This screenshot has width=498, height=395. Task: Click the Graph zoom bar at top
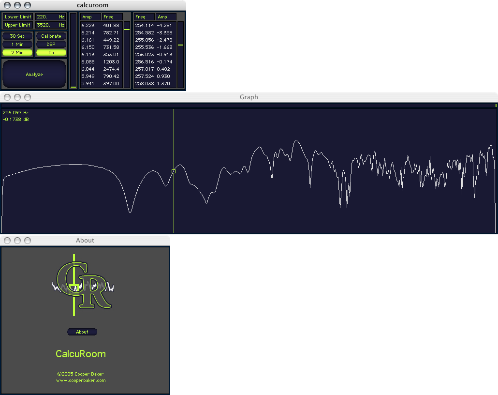click(249, 105)
